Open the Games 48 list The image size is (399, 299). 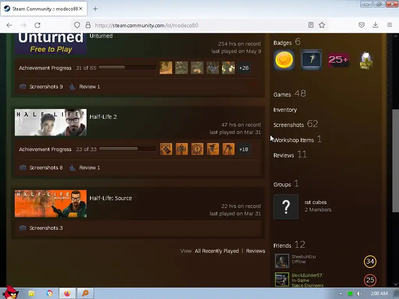pyautogui.click(x=290, y=94)
